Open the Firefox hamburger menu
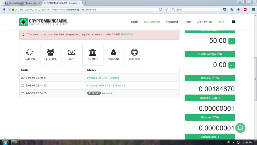257x145 pixels. coord(253,10)
